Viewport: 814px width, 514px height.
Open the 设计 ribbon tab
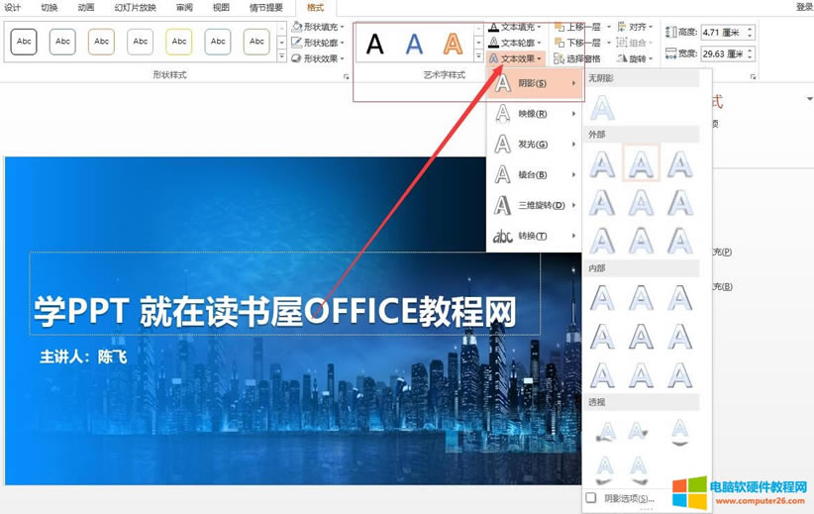click(13, 7)
